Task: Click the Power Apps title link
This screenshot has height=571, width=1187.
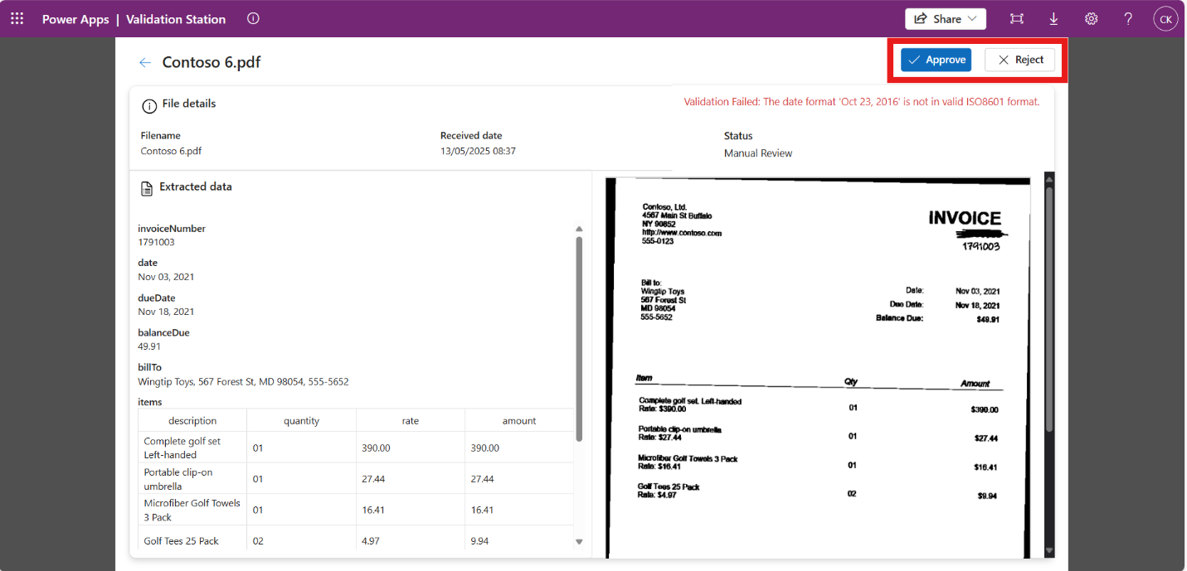Action: (x=75, y=19)
